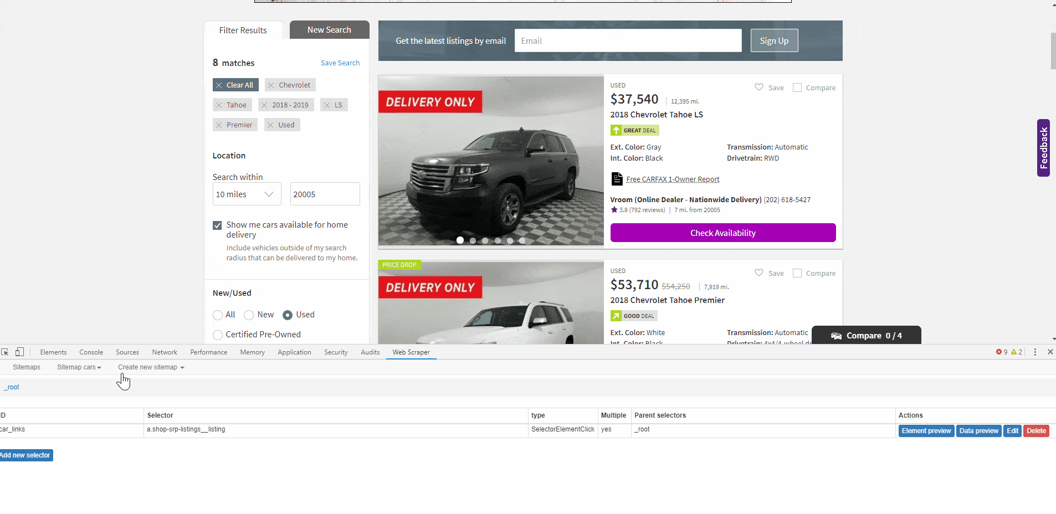Click the 20005 zip code field
The image size is (1056, 514).
pos(325,194)
